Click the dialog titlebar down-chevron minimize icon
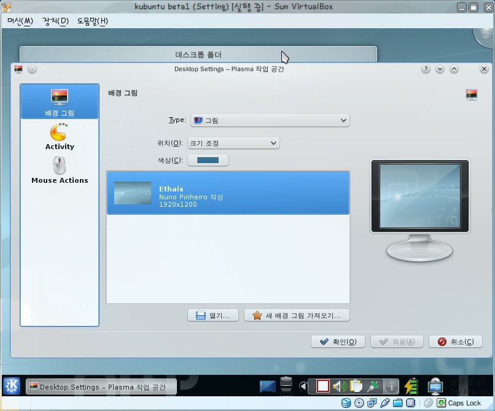Image resolution: width=495 pixels, height=411 pixels. click(440, 69)
